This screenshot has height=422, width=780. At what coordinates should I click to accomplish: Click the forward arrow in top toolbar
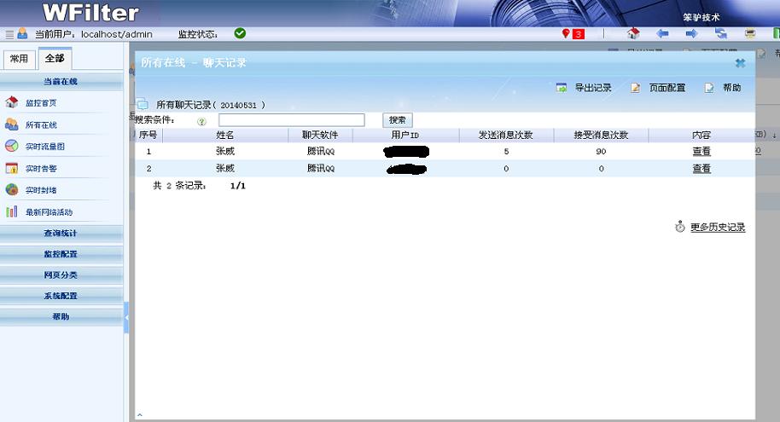(691, 34)
